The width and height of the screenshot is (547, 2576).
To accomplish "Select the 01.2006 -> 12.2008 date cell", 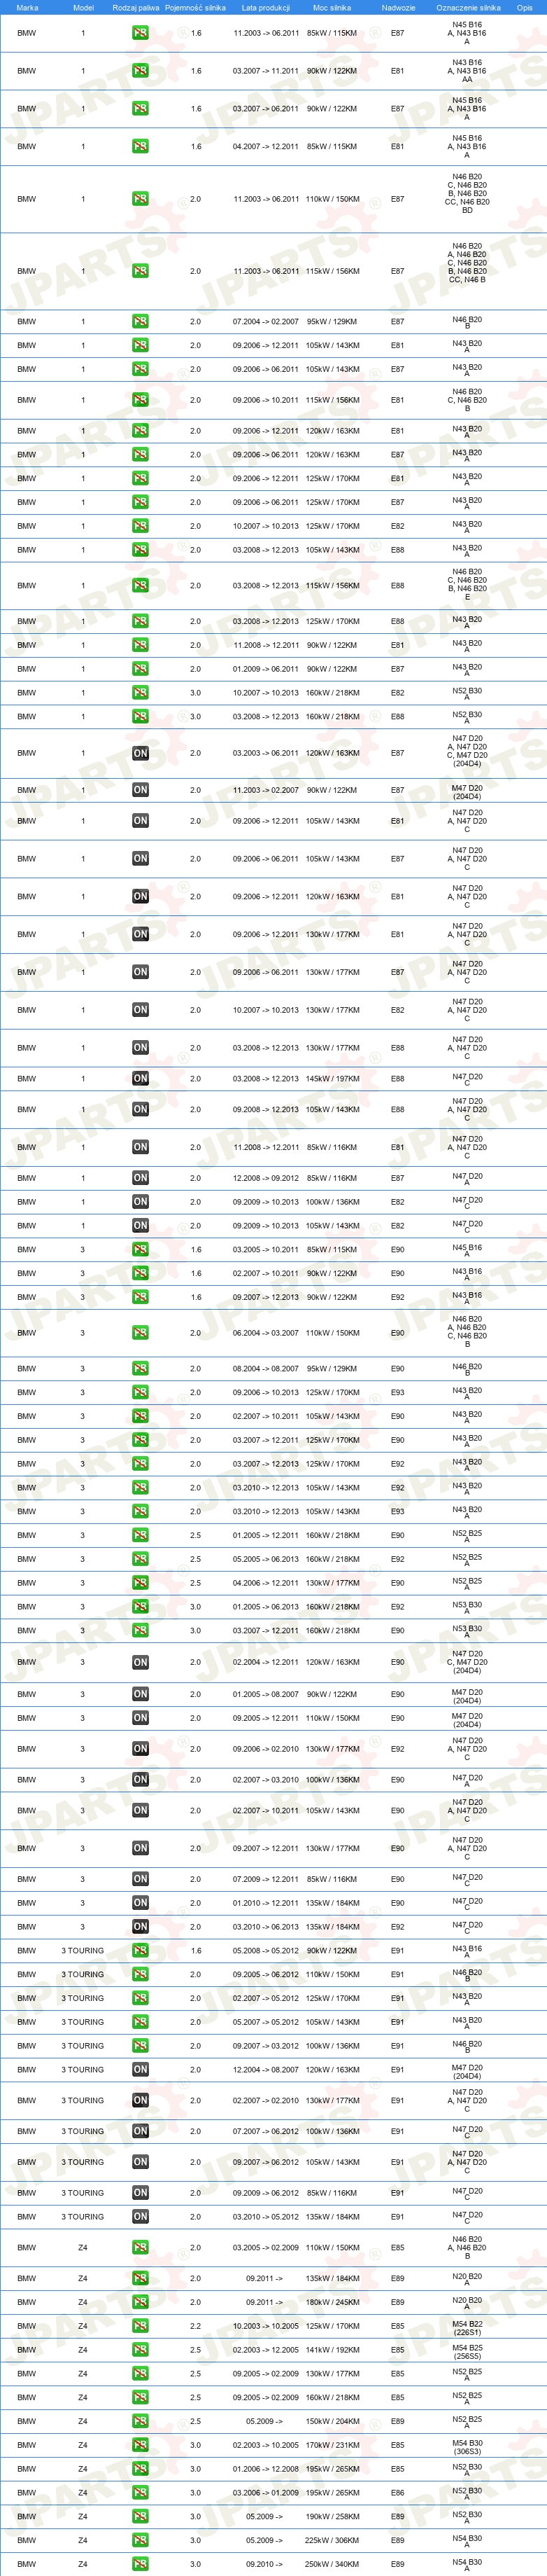I will [x=266, y=2468].
